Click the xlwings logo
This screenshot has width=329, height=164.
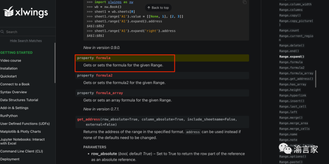tap(25, 12)
